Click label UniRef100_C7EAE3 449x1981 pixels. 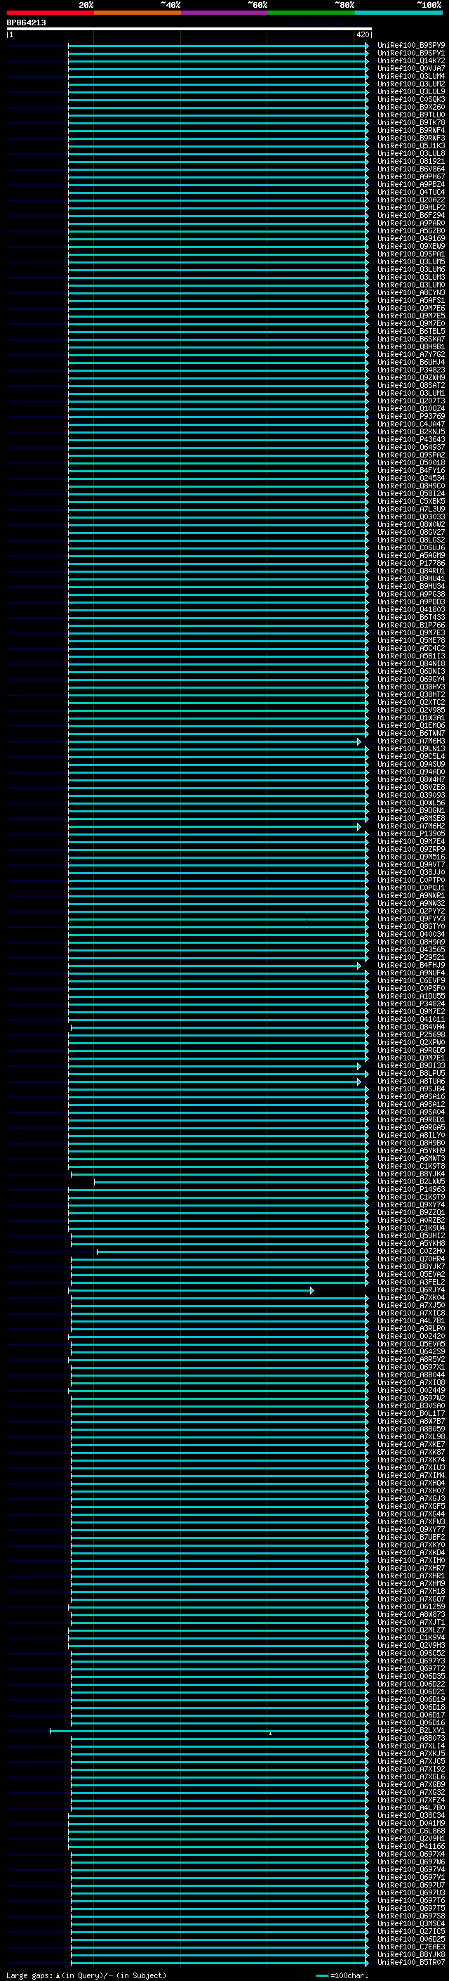[x=410, y=1947]
